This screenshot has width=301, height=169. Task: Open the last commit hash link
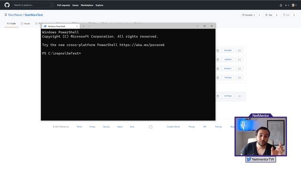[x=228, y=96]
